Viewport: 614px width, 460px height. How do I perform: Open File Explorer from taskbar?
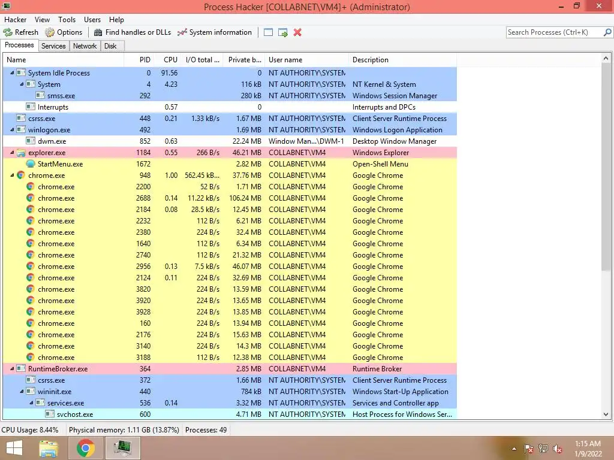click(x=49, y=448)
